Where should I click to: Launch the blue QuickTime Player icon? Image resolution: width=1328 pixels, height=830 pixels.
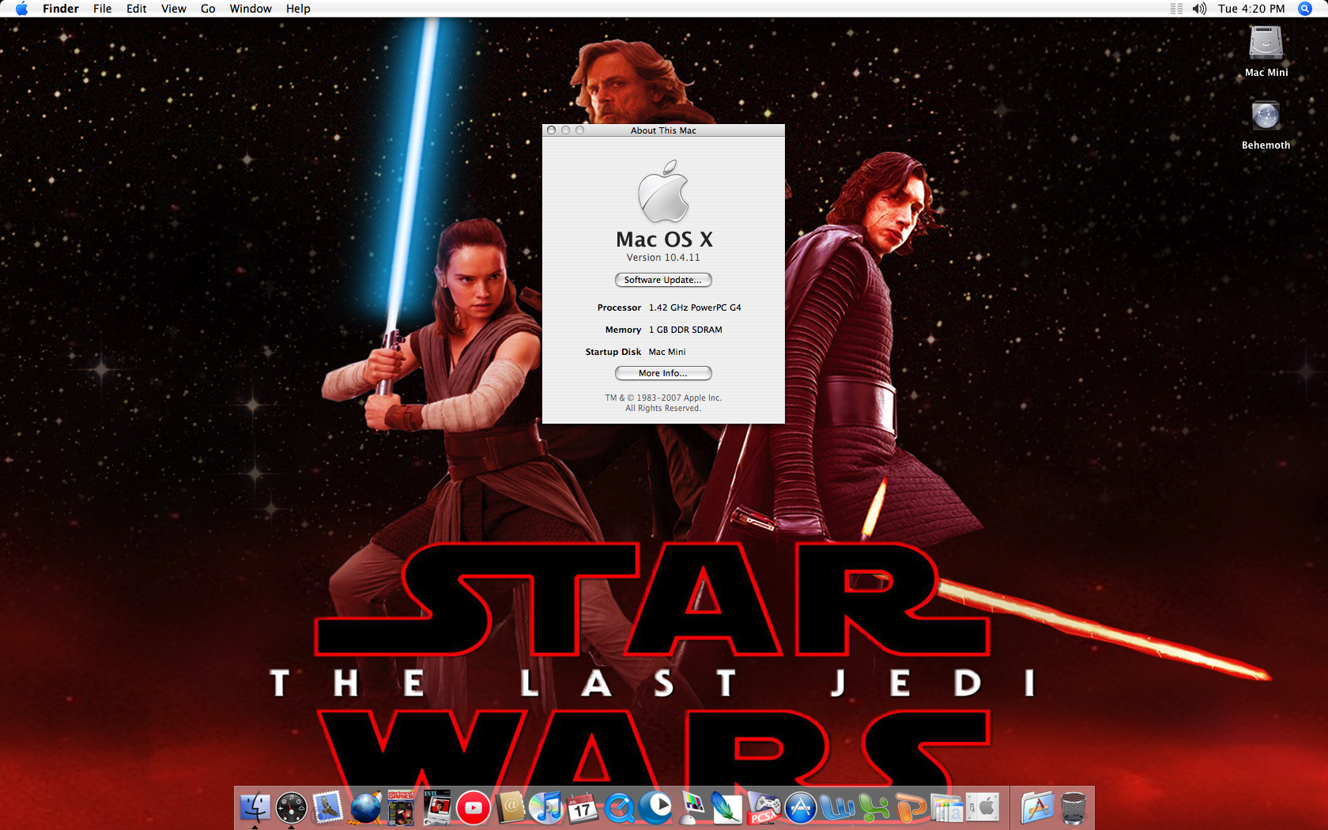tap(619, 807)
